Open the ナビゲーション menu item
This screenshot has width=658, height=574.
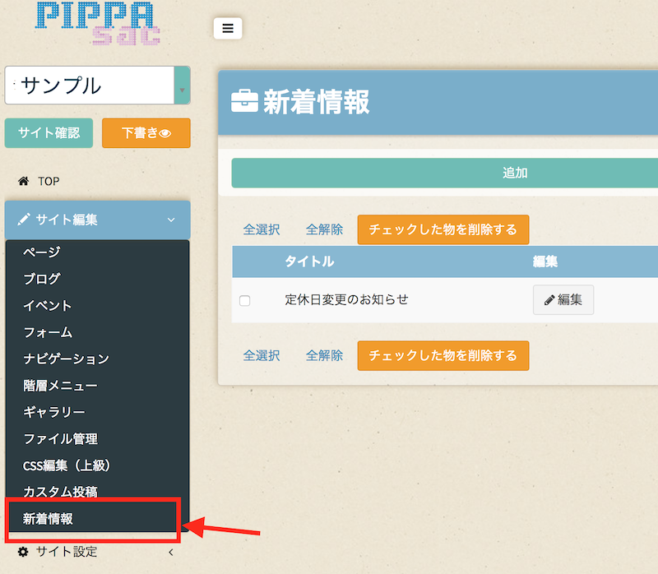click(x=67, y=359)
